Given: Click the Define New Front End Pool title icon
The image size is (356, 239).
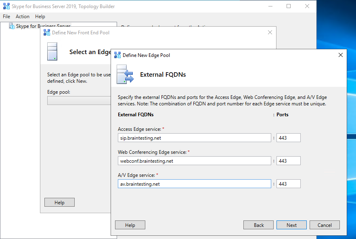Looking at the screenshot, I should pyautogui.click(x=47, y=33).
